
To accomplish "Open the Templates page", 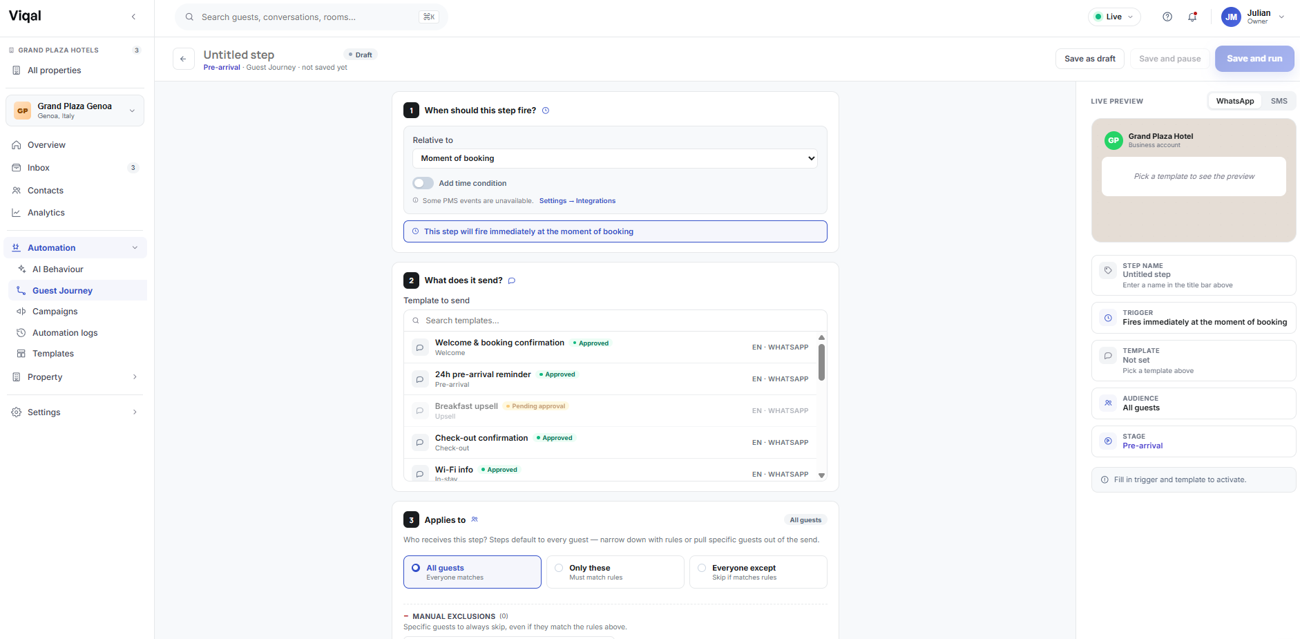I will tap(77, 354).
